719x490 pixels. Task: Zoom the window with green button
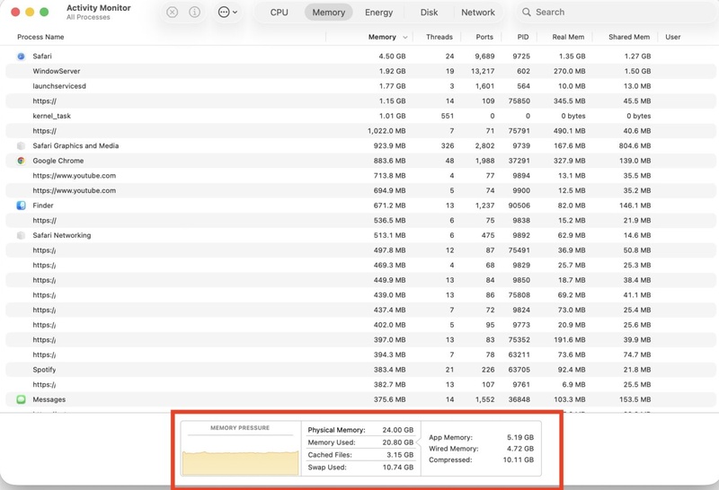click(x=44, y=13)
